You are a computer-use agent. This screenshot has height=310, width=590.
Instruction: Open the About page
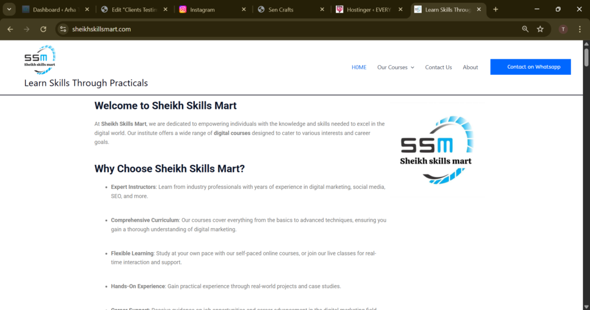(470, 67)
